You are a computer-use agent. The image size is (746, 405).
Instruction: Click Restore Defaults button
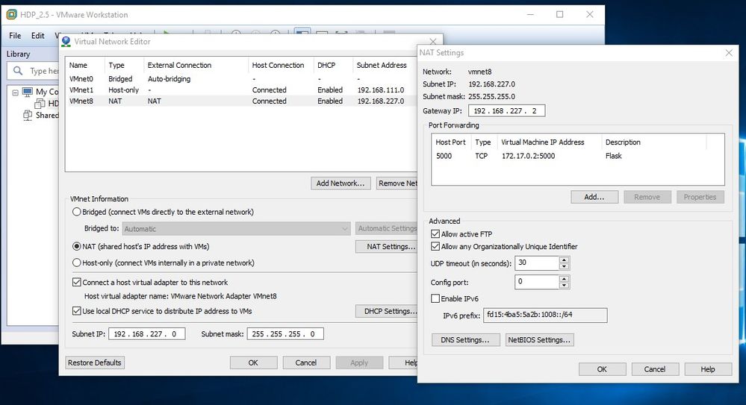(95, 362)
